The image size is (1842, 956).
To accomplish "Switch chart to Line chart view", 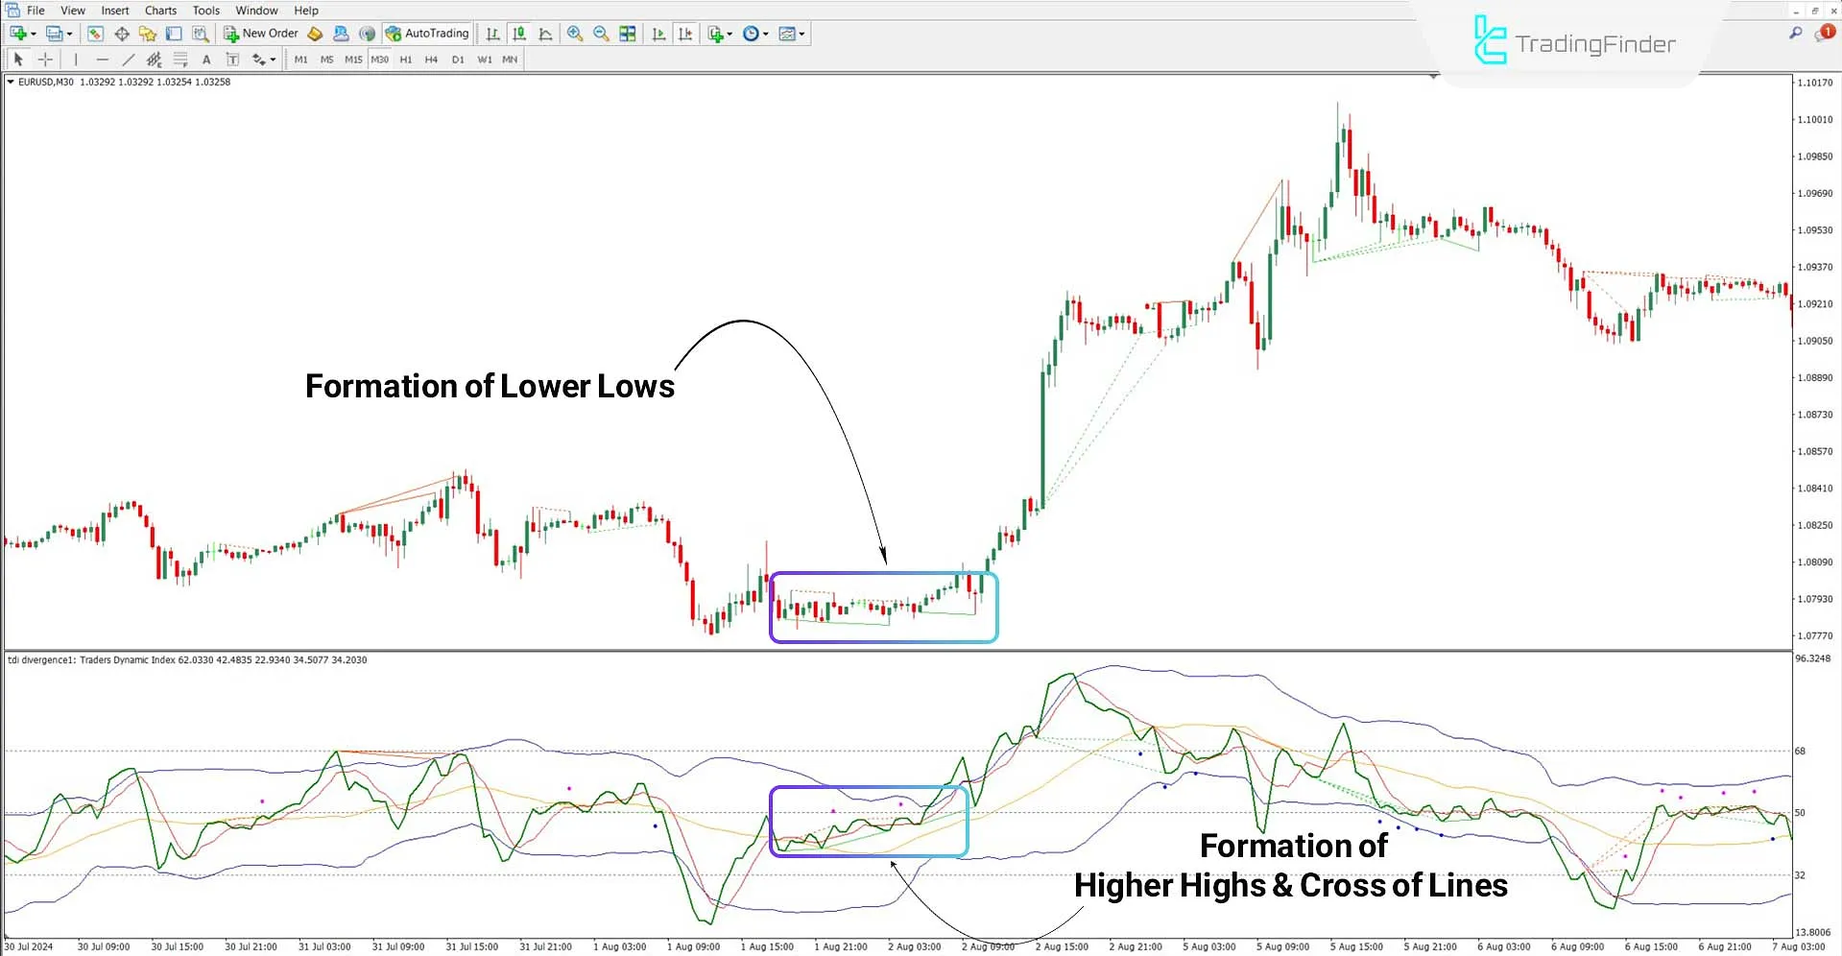I will point(545,33).
